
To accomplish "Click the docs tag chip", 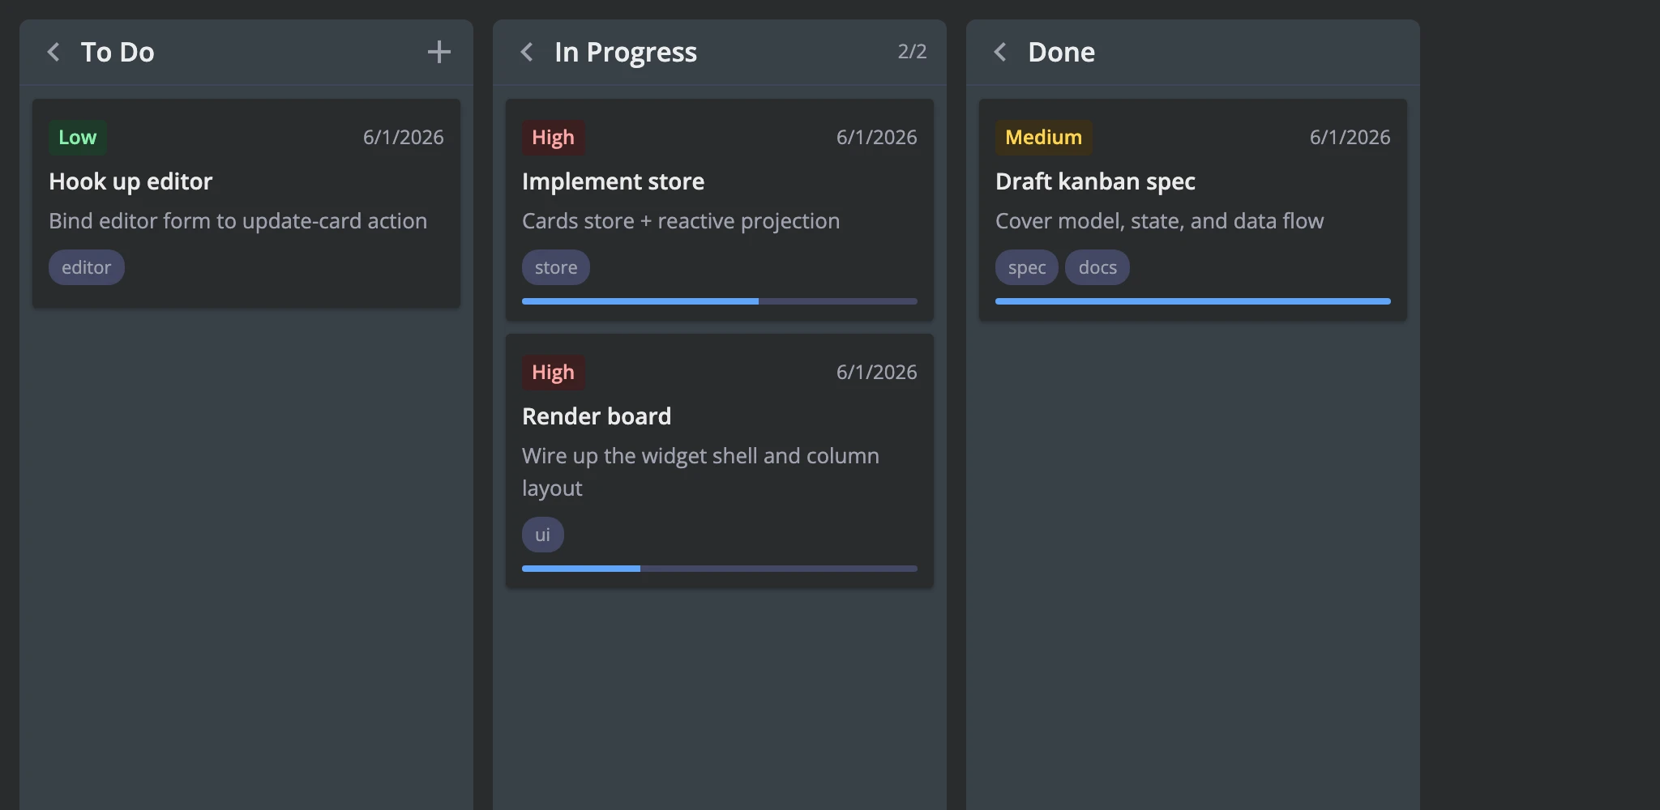I will coord(1097,267).
